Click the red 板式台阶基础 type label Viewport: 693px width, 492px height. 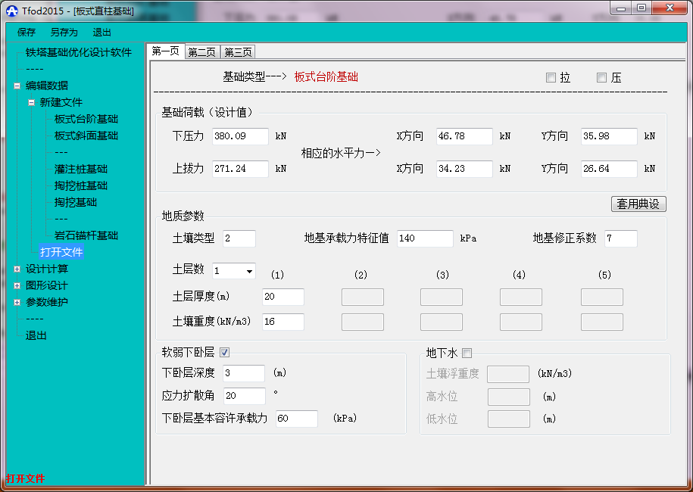(326, 77)
